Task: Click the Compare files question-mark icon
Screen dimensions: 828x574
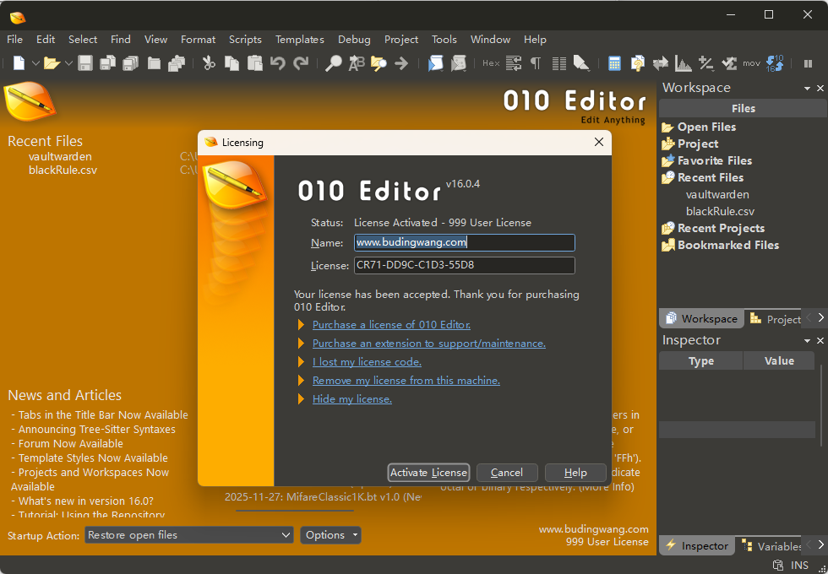Action: point(637,63)
